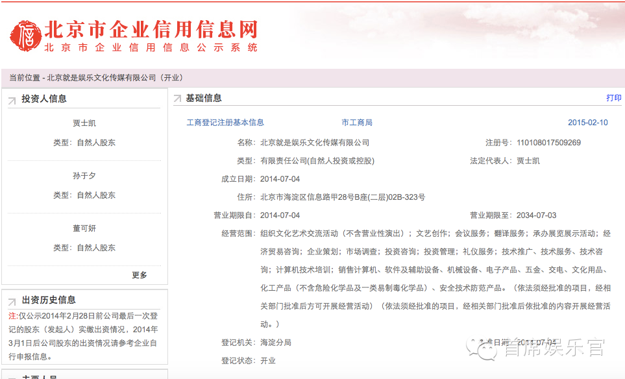Screen dimensions: 625x379
Task: Click 类型: 自然人股东 under 孙于夕
Action: [84, 195]
